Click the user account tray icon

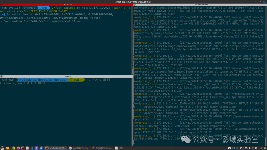[250, 148]
